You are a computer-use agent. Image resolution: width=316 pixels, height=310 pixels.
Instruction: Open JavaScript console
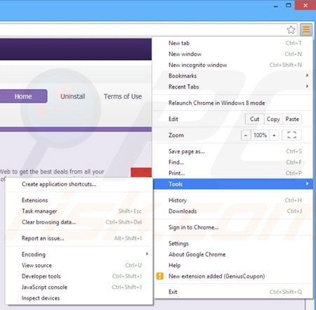(x=79, y=287)
